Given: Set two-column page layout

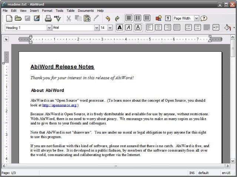Looking at the screenshot, I should point(138,18).
